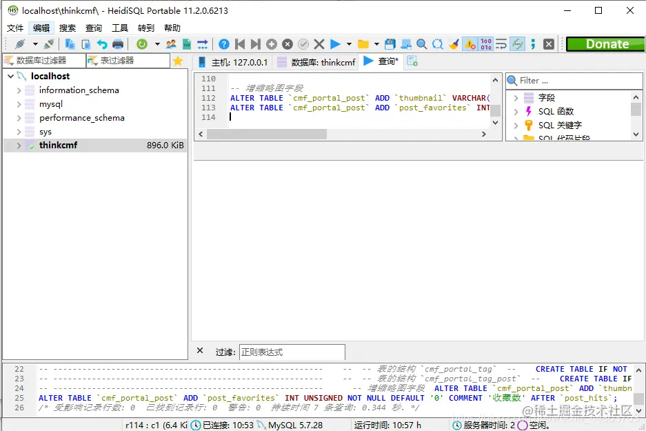The height and width of the screenshot is (431, 646).
Task: Click the insert row plus icon
Action: [x=272, y=43]
